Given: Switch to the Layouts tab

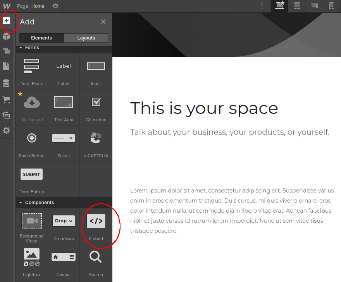Looking at the screenshot, I should coord(86,38).
